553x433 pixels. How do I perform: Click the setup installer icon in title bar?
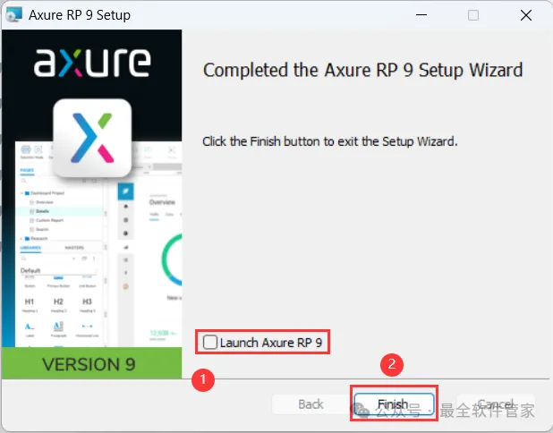point(14,15)
